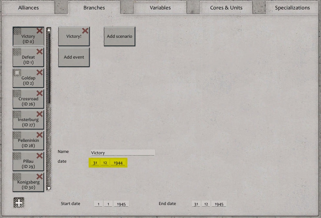321x218 pixels.
Task: Click the scroll-up arrow on the event list
Action: click(x=48, y=30)
